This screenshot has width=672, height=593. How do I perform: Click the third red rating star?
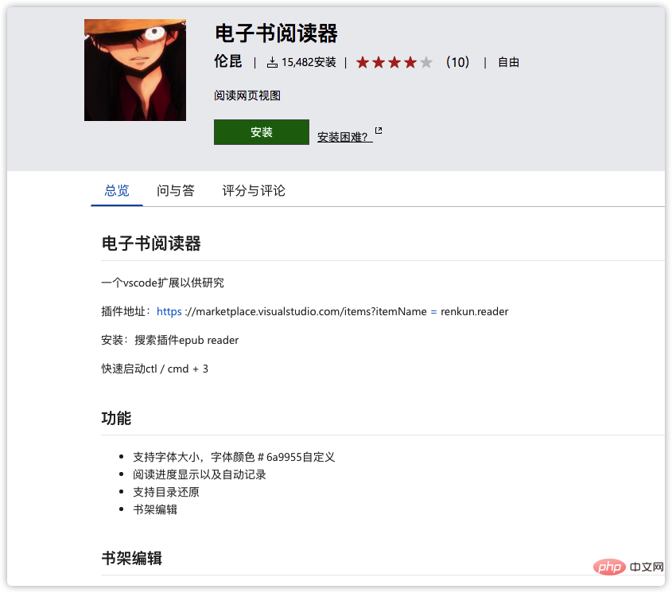[394, 62]
